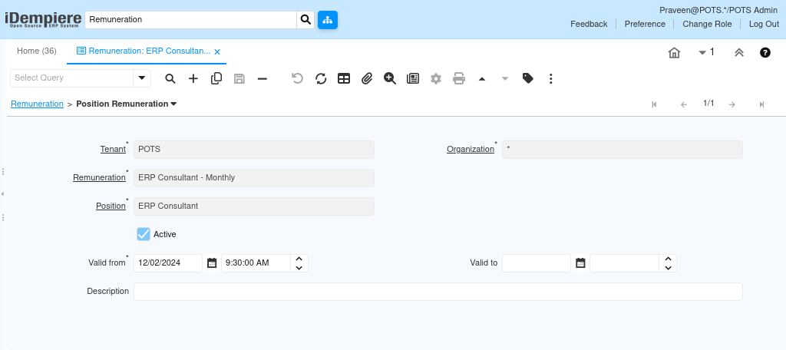Collapse header with the double-chevron up icon
Image resolution: width=786 pixels, height=350 pixels.
pyautogui.click(x=739, y=52)
